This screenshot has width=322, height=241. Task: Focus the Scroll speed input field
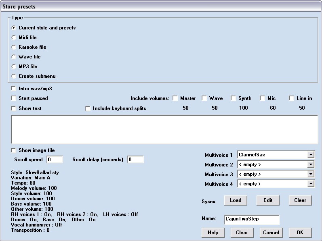[55, 160]
